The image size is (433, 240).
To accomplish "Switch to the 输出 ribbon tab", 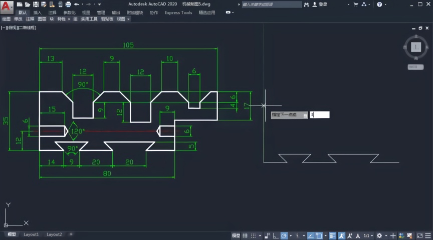I will point(116,12).
